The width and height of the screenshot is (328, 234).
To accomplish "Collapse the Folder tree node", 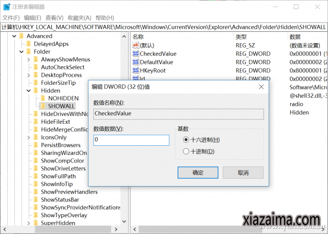I will 22,52.
